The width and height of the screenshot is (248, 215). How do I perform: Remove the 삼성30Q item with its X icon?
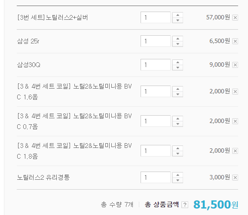[235, 65]
